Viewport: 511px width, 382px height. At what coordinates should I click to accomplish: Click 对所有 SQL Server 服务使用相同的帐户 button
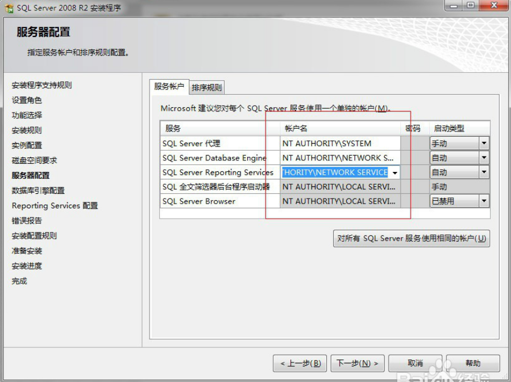coord(411,238)
